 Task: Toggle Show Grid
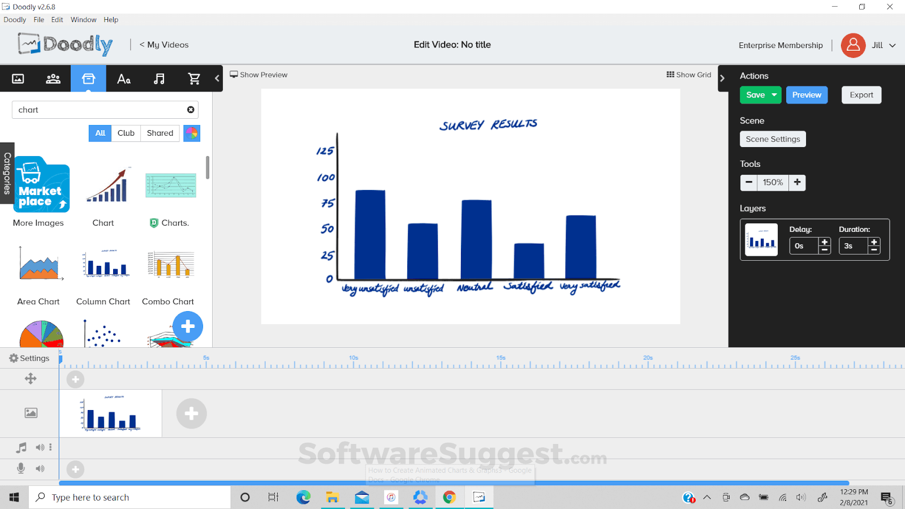pos(688,75)
